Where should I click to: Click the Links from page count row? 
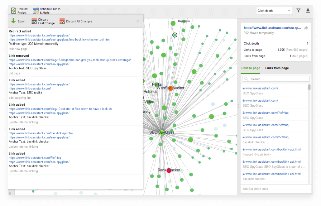click(276, 56)
